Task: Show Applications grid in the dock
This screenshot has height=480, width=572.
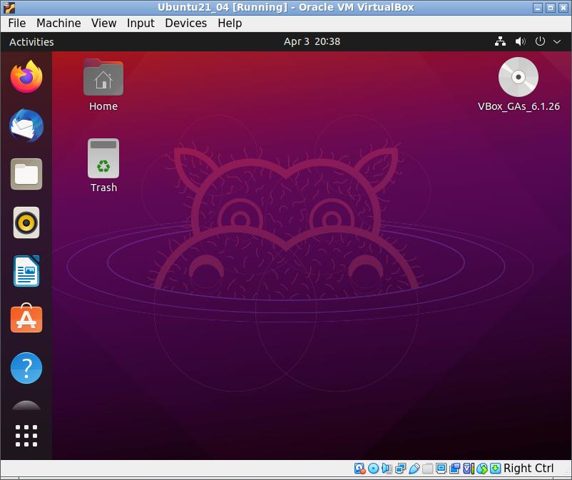Action: coord(26,436)
